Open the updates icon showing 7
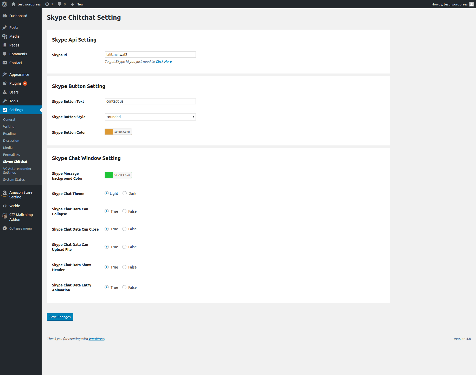The width and height of the screenshot is (476, 375). pyautogui.click(x=47, y=4)
